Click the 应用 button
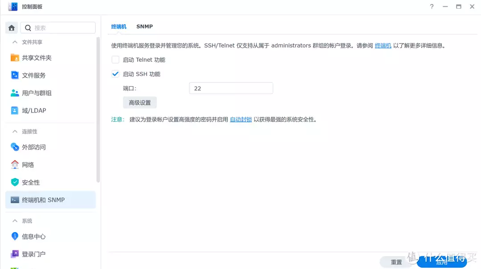 pyautogui.click(x=442, y=262)
